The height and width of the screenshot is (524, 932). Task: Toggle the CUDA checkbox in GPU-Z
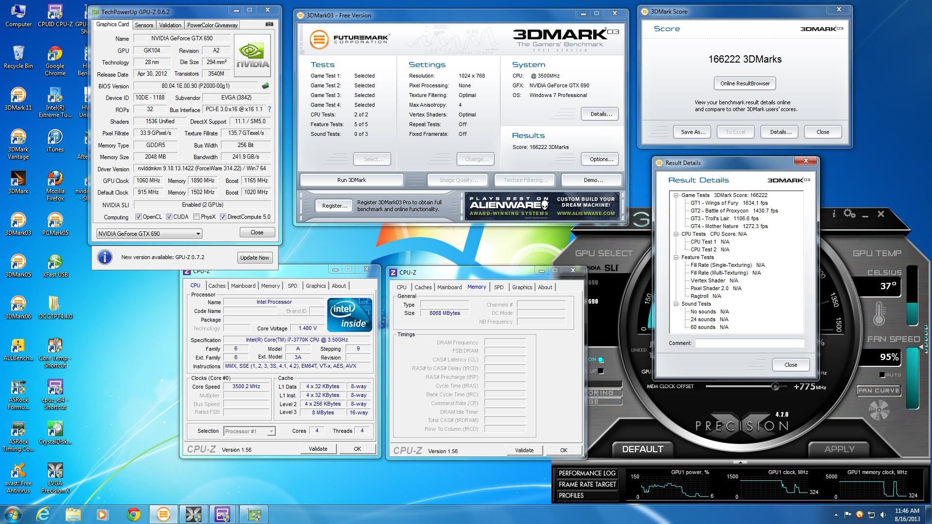click(169, 217)
